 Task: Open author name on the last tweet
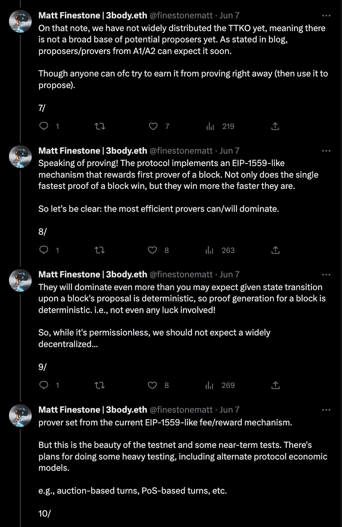[x=93, y=410]
